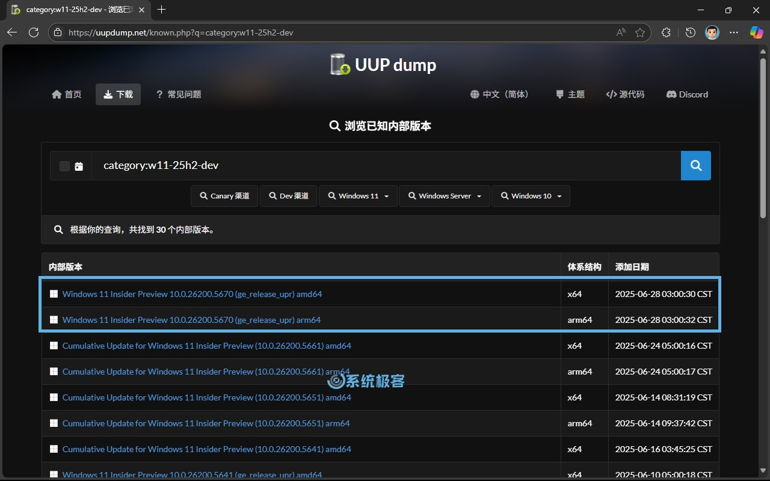770x481 pixels.
Task: Click the page vertical scrollbar thumb
Action: point(763,138)
